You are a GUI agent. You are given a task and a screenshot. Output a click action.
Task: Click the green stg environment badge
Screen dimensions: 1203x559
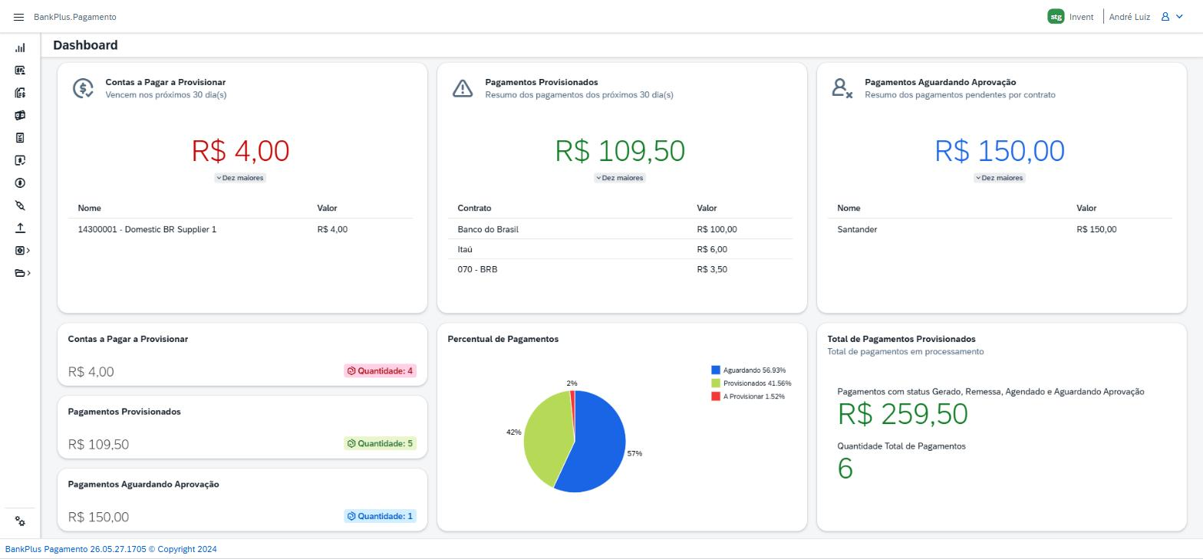coord(1056,16)
